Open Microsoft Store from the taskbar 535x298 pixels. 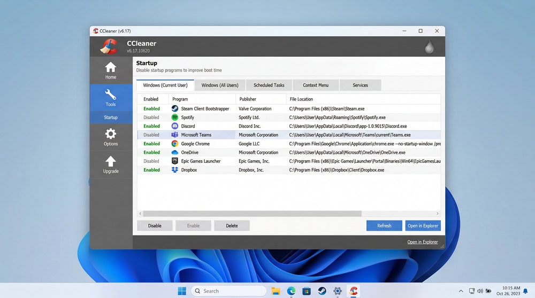pyautogui.click(x=307, y=291)
